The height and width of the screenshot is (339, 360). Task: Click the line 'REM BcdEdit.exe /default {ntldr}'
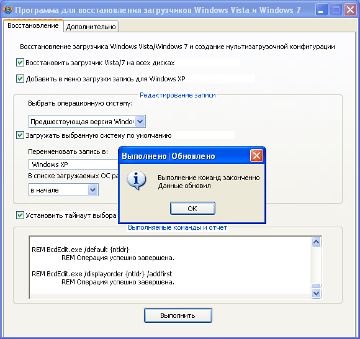click(80, 250)
